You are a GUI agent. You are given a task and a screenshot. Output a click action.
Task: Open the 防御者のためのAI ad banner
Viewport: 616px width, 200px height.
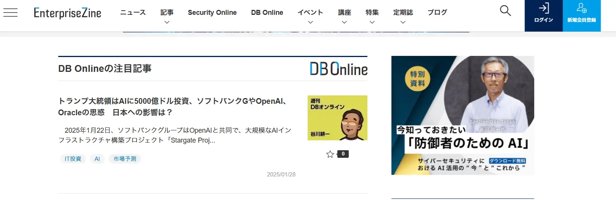(463, 116)
